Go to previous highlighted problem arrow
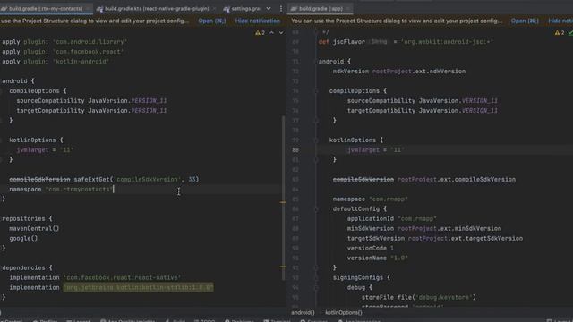The image size is (573, 322). (271, 33)
